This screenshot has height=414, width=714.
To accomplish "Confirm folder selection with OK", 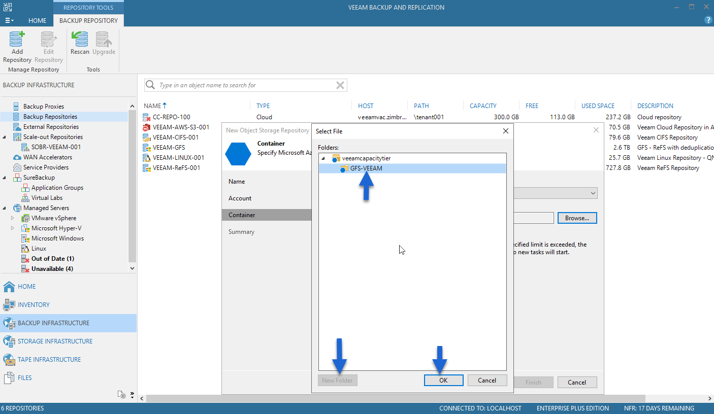I will click(443, 381).
